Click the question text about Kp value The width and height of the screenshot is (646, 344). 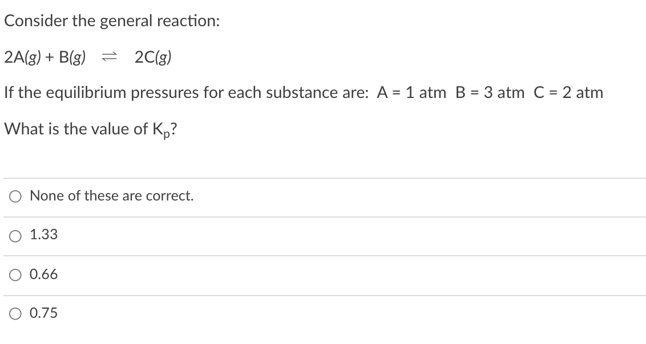click(91, 128)
